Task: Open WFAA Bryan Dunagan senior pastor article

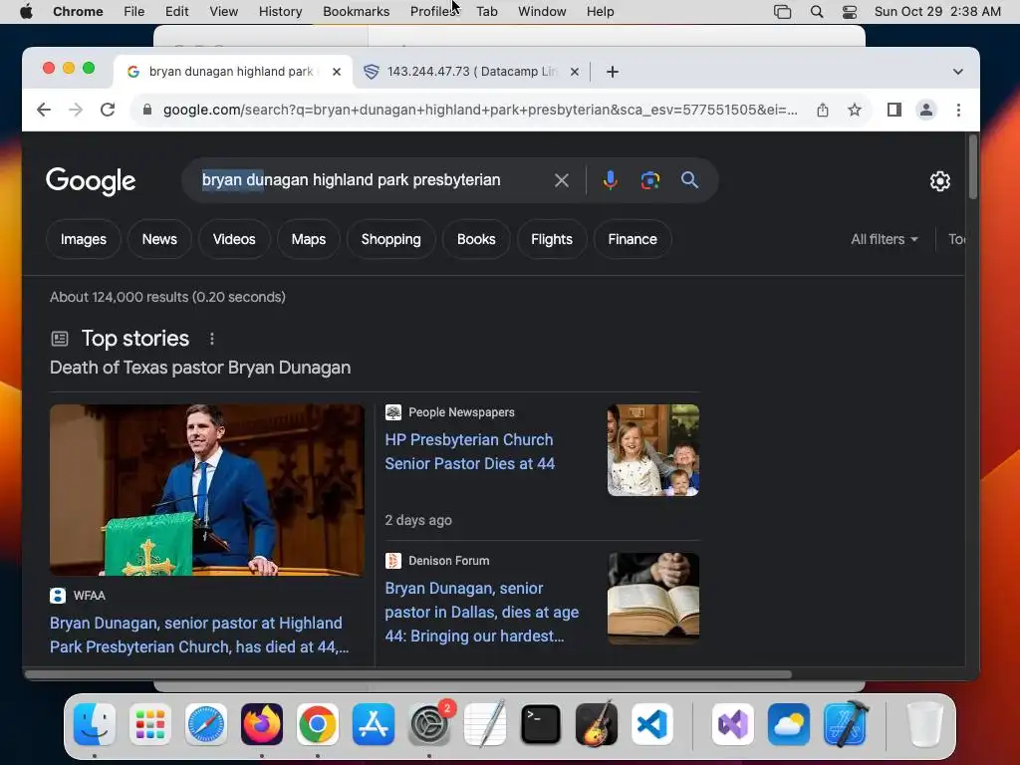Action: click(199, 635)
